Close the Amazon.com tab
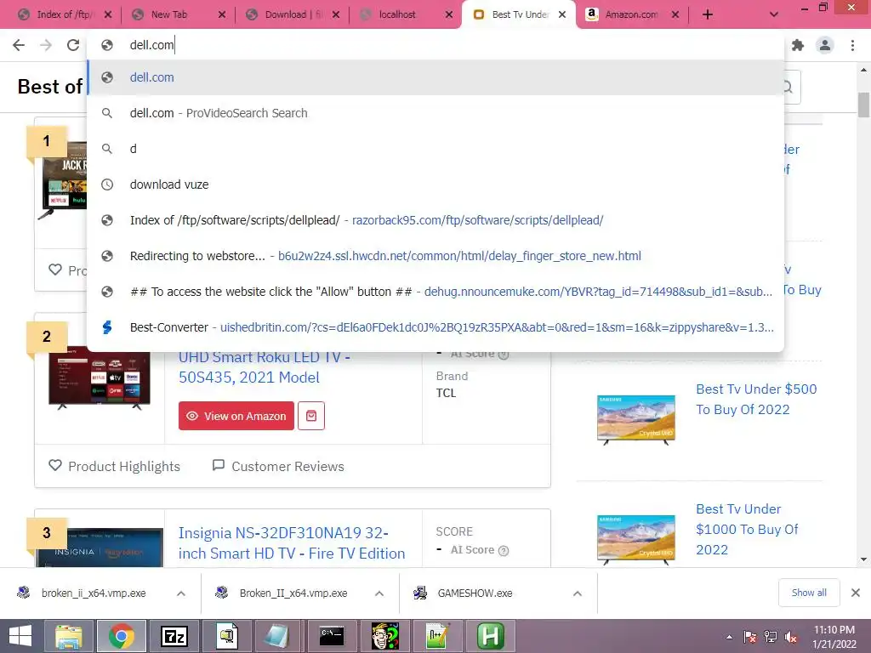Screen dimensions: 871x653 pyautogui.click(x=675, y=14)
